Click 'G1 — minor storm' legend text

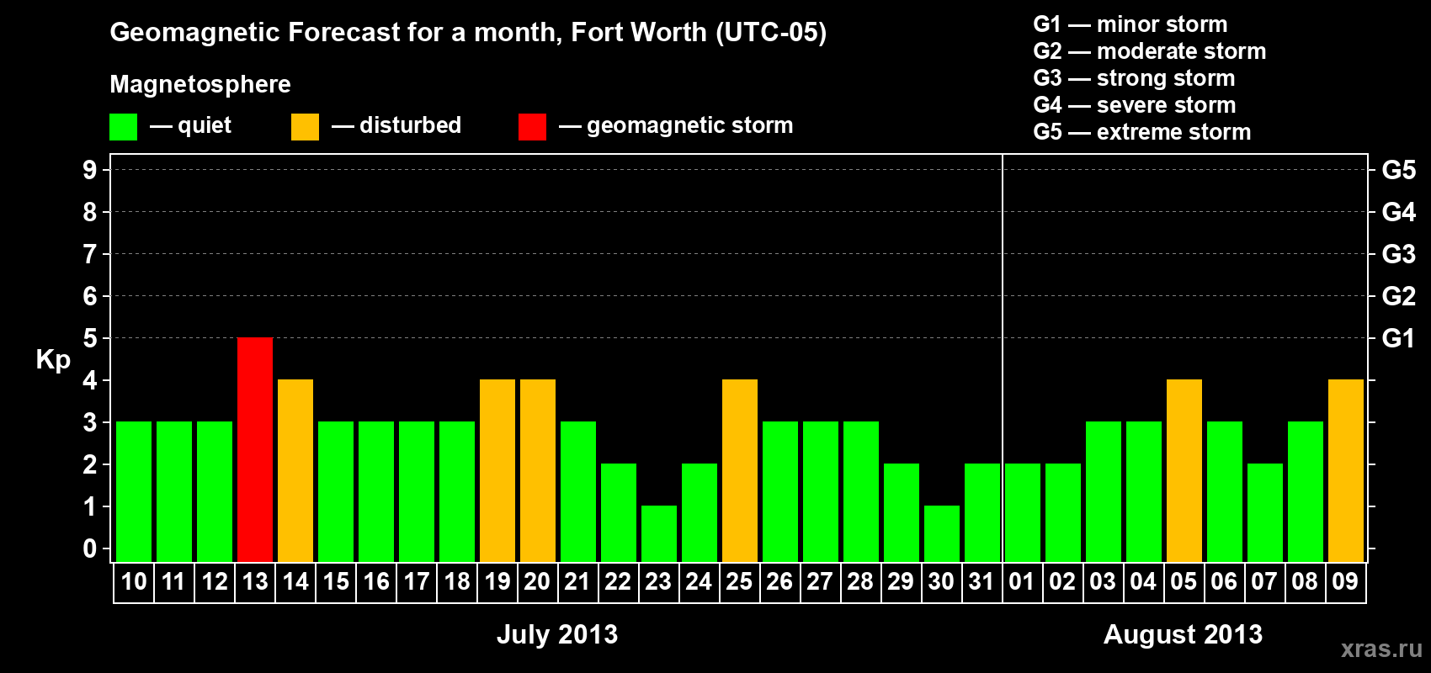coord(1130,24)
